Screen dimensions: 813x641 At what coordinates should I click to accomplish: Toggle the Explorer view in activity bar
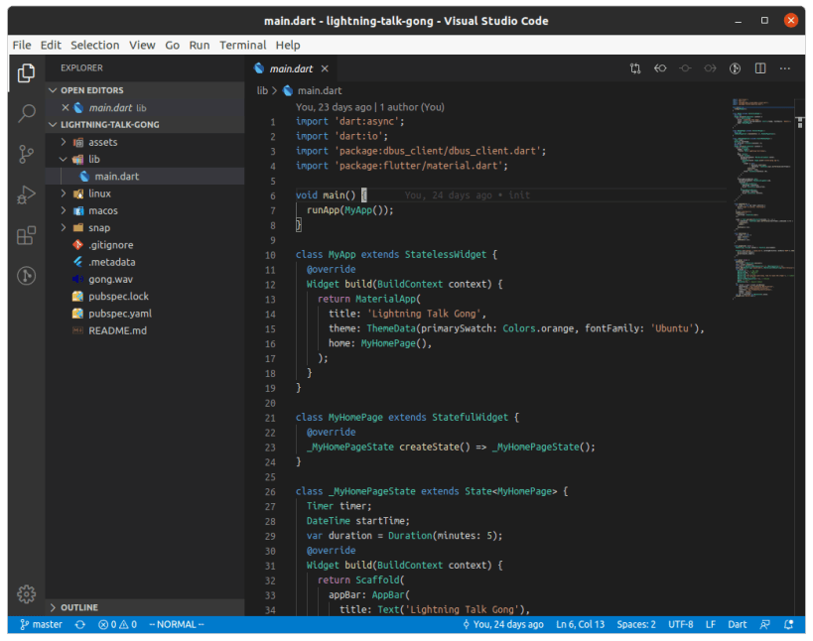[x=27, y=72]
